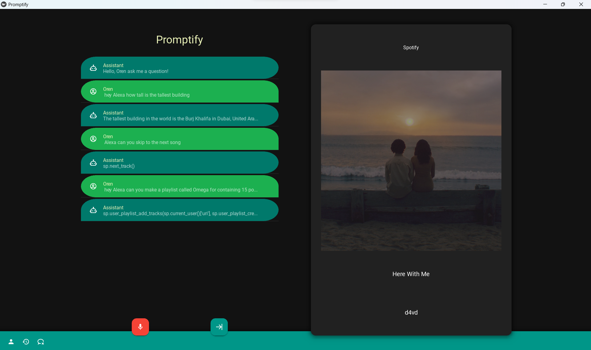591x350 pixels.
Task: Select the 'Hello, Oren ask me a question!' message
Action: (x=179, y=68)
